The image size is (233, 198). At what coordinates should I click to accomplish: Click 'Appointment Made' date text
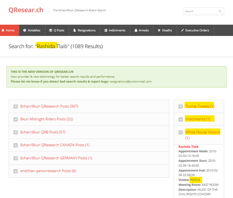click(x=198, y=154)
